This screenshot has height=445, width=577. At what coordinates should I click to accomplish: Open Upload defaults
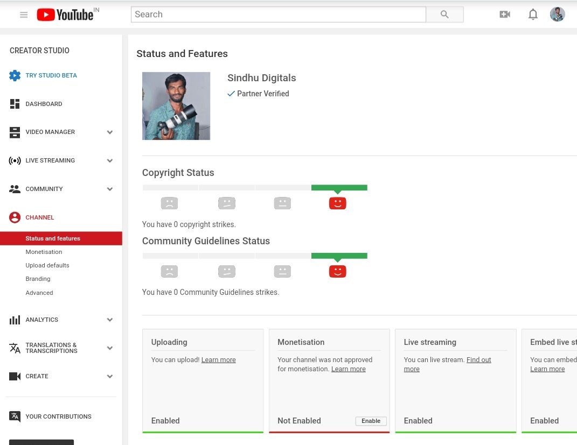47,265
